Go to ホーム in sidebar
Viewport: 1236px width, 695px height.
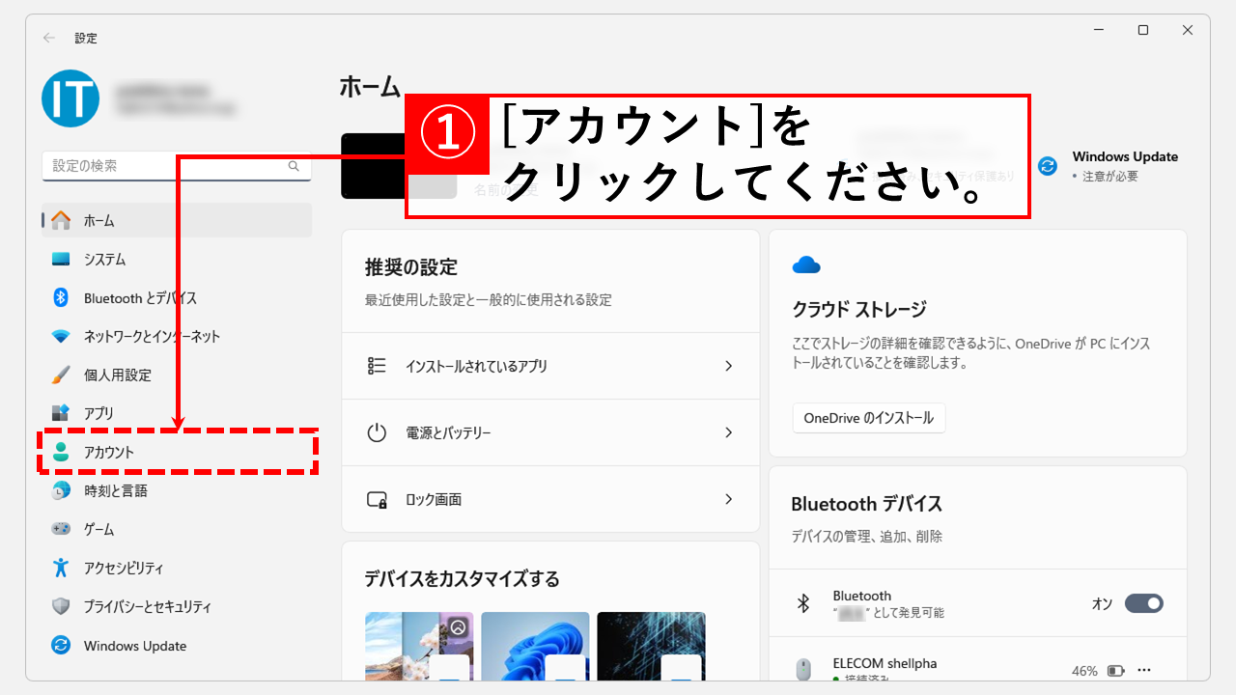click(x=177, y=220)
